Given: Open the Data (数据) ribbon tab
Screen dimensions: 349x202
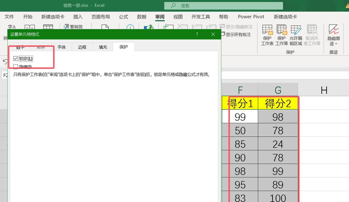Looking at the screenshot, I should click(x=142, y=17).
